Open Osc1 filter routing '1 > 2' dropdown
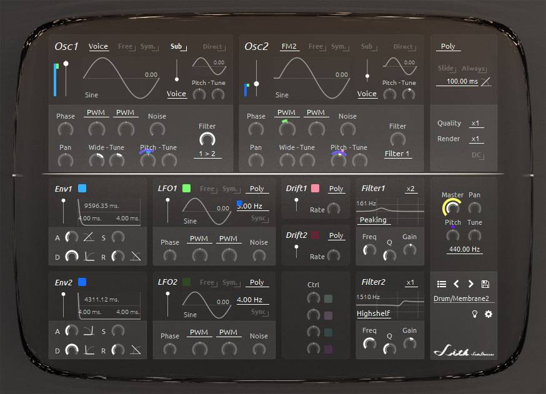This screenshot has height=394, width=546. point(207,154)
